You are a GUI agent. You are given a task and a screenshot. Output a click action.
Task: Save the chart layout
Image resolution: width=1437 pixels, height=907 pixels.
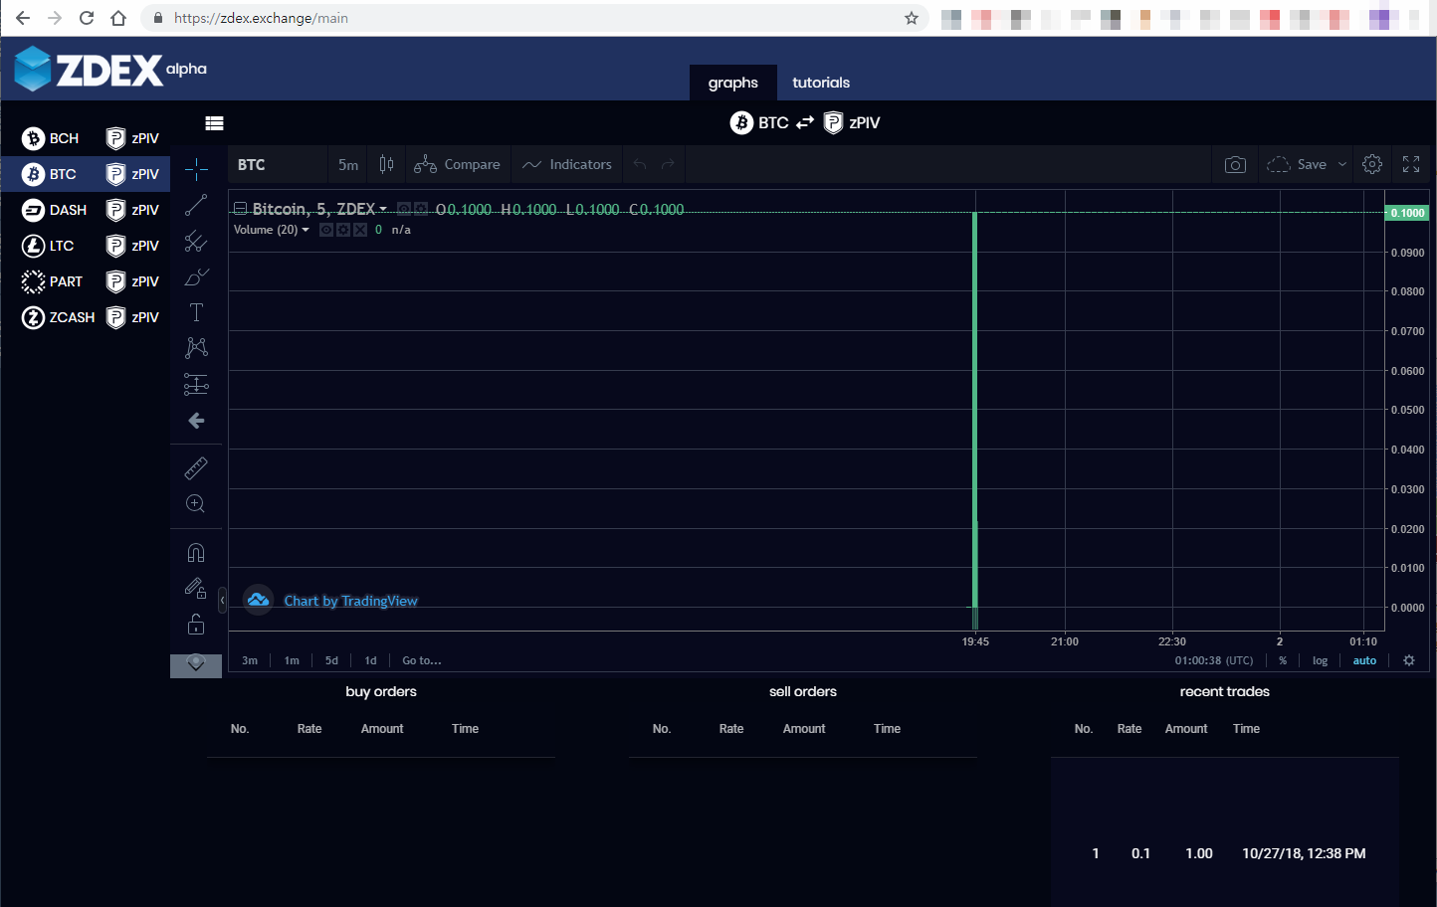click(x=1297, y=164)
